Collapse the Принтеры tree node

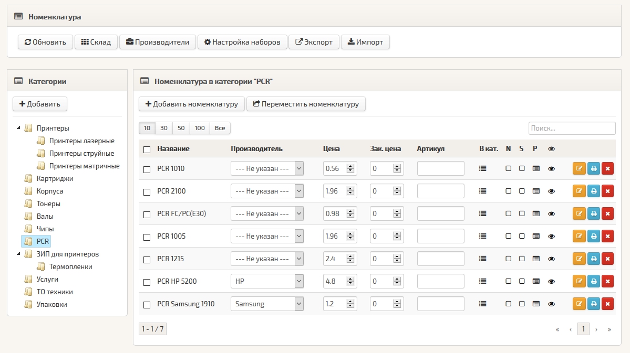click(18, 128)
